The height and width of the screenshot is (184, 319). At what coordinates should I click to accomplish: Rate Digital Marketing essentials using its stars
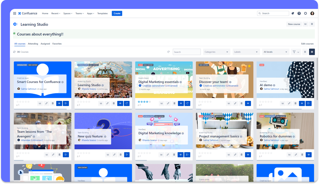point(143,102)
